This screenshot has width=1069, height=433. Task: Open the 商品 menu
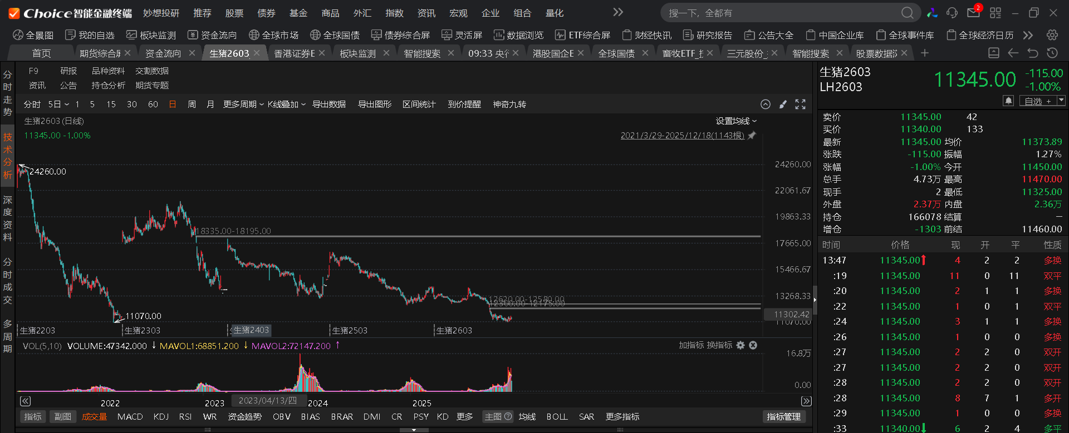(x=330, y=13)
